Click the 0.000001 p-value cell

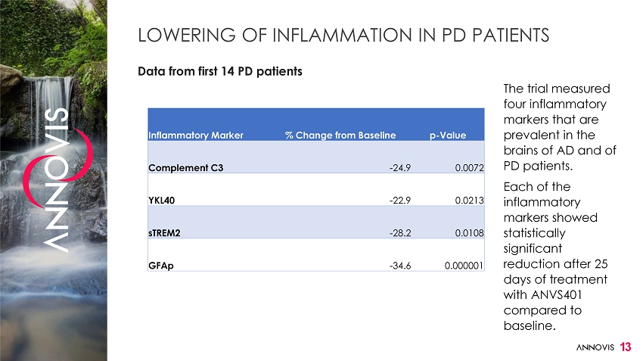pos(462,266)
